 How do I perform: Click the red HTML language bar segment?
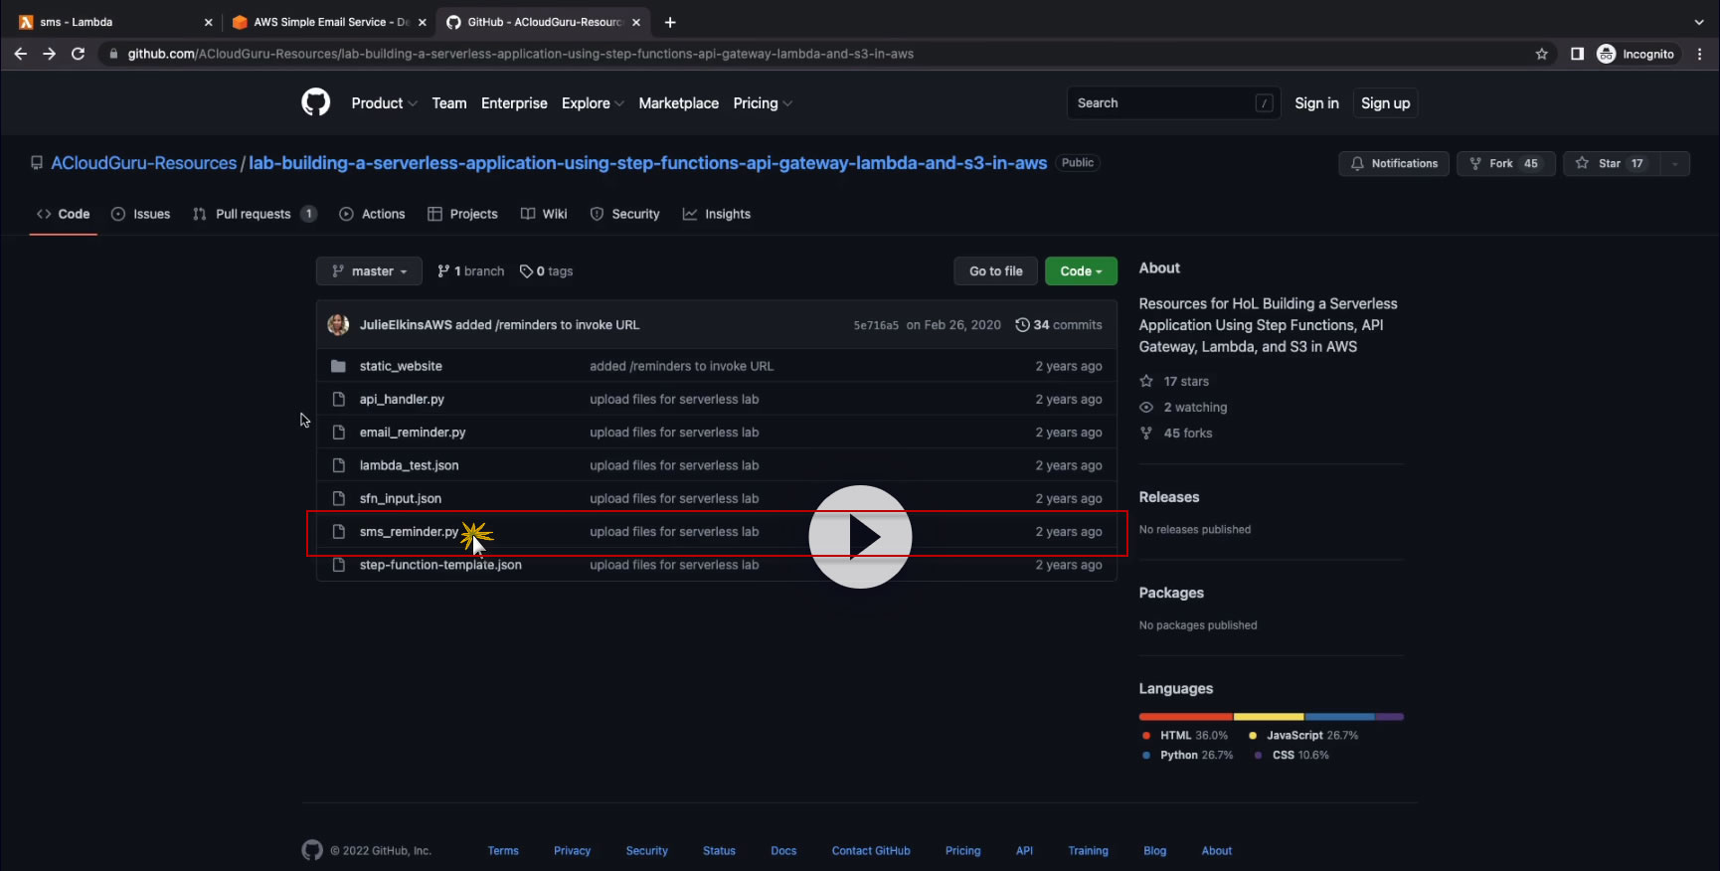pos(1186,717)
